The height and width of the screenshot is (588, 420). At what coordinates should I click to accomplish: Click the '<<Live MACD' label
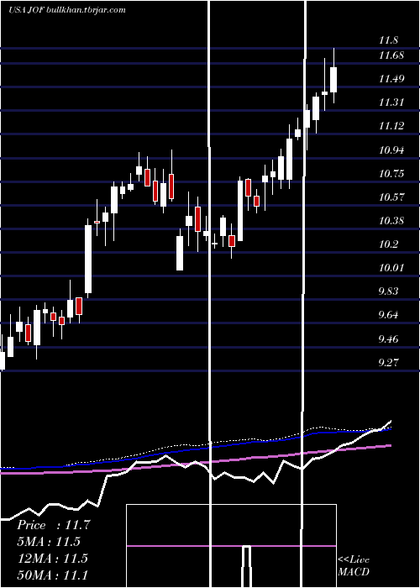(354, 566)
